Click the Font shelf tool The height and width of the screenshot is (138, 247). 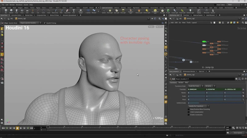pyautogui.click(x=73, y=11)
